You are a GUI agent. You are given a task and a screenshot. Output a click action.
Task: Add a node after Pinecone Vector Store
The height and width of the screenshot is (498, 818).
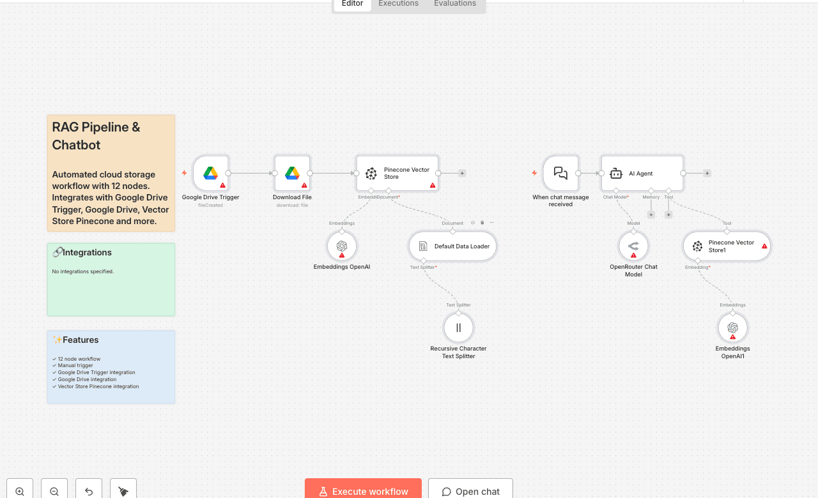[461, 173]
